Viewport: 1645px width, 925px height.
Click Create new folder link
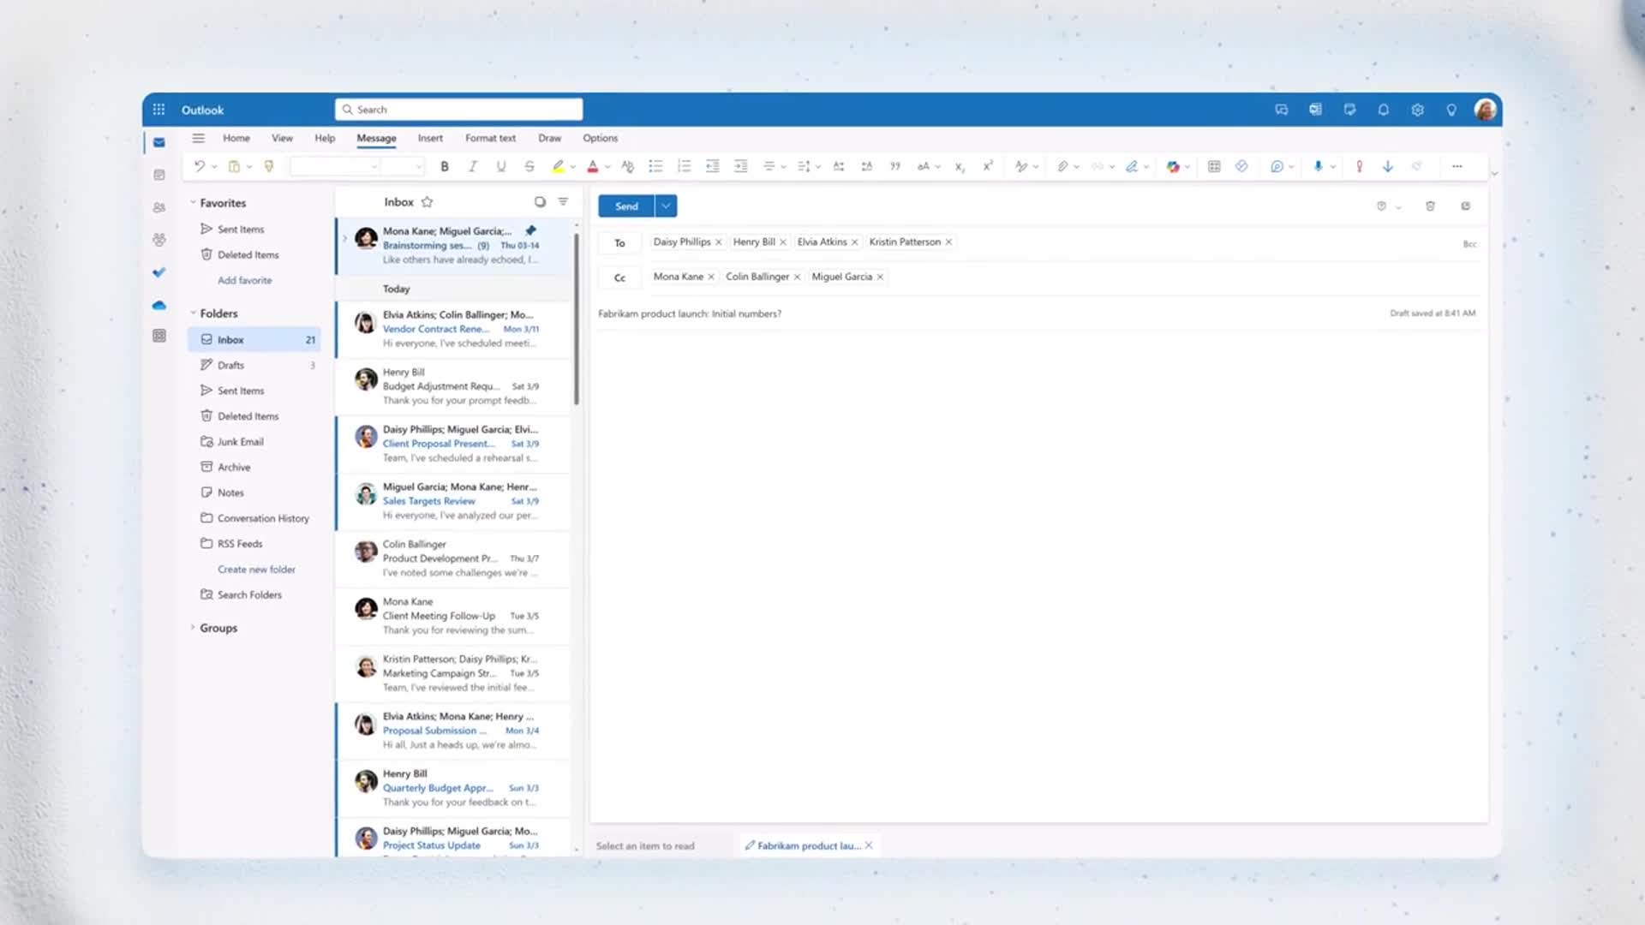pos(256,570)
